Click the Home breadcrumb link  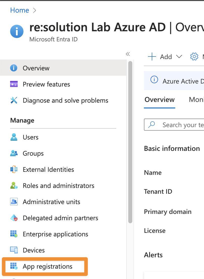tap(20, 10)
